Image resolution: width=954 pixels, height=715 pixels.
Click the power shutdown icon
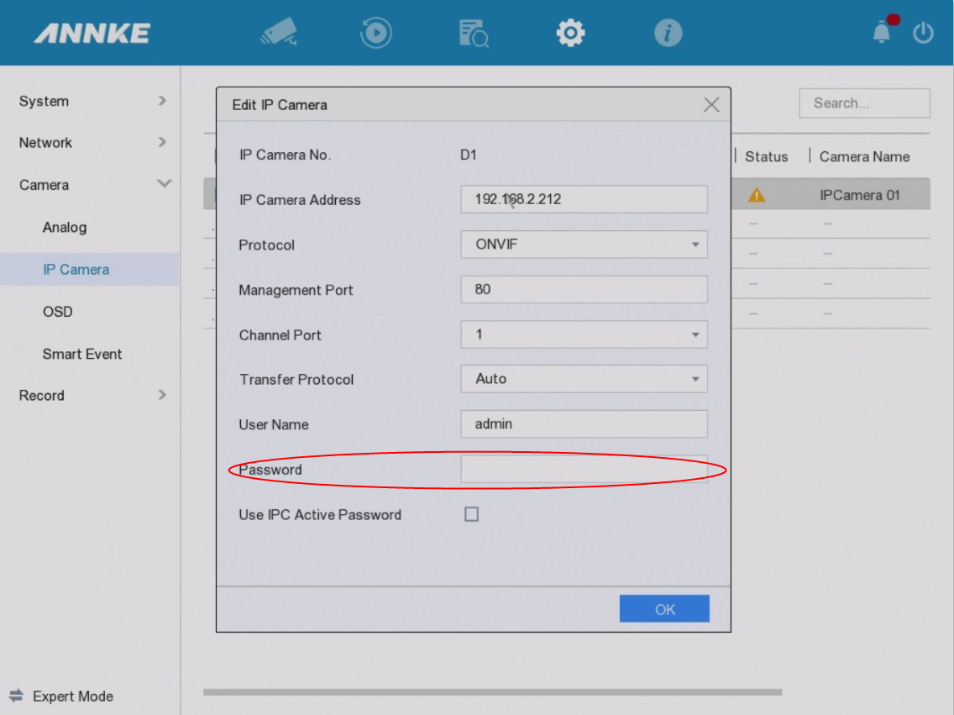tap(924, 33)
